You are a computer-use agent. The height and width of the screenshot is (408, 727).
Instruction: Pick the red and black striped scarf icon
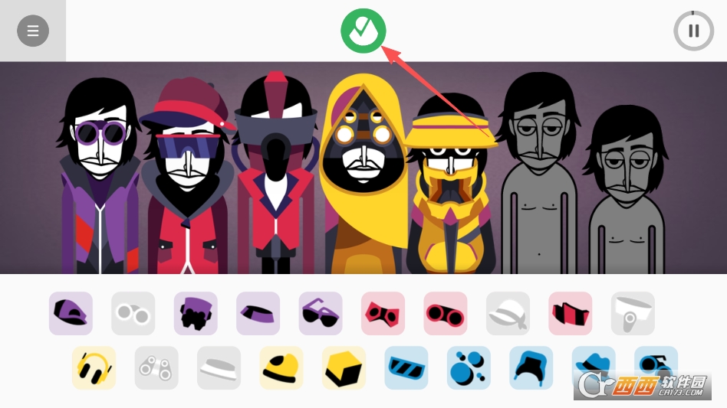(x=571, y=313)
